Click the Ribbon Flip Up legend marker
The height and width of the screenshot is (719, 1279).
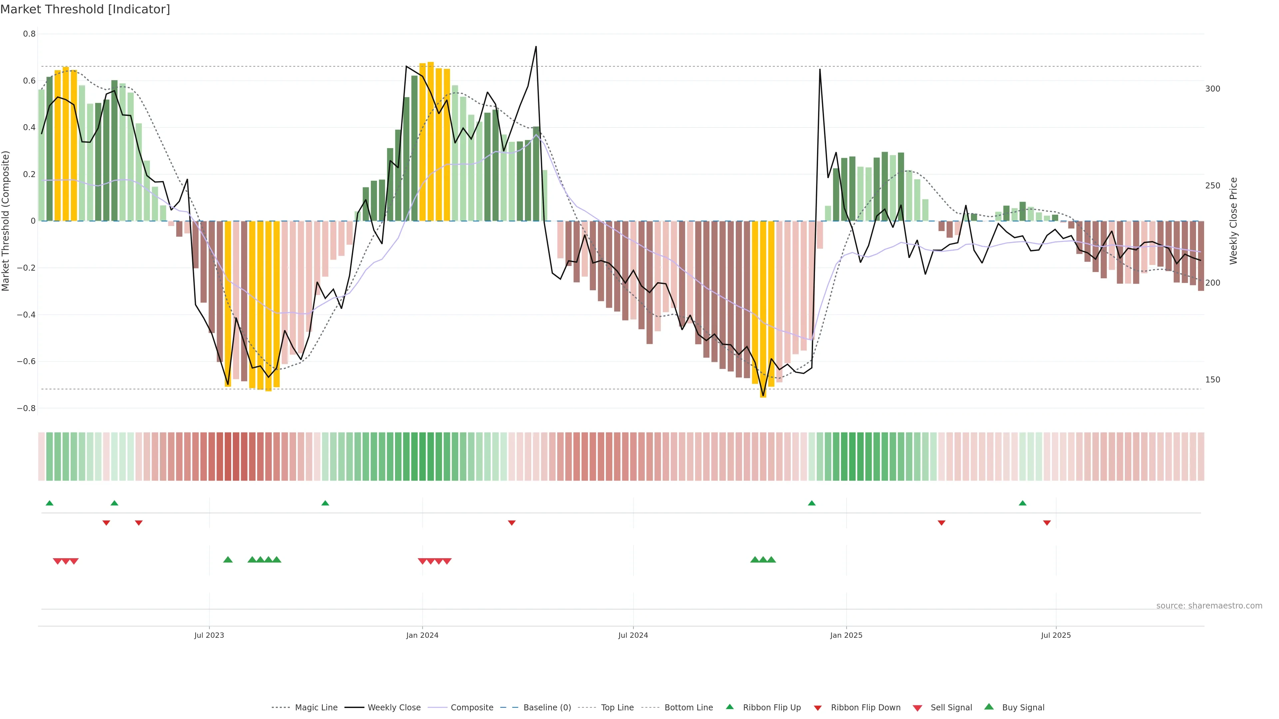click(x=729, y=707)
